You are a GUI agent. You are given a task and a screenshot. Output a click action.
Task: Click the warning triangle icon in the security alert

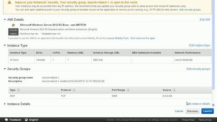pos(9,2)
